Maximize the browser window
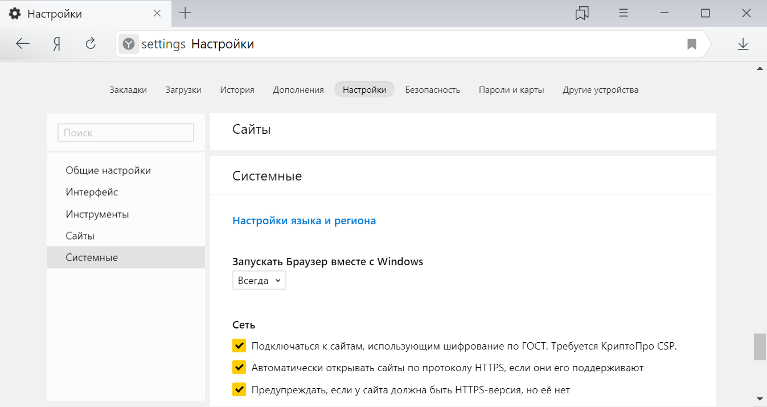This screenshot has height=407, width=767. point(705,13)
